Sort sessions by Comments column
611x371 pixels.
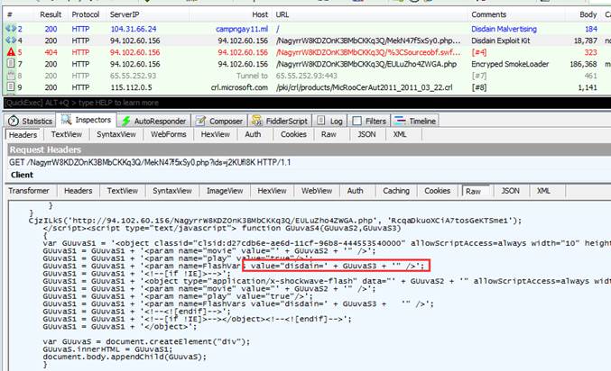tap(488, 14)
